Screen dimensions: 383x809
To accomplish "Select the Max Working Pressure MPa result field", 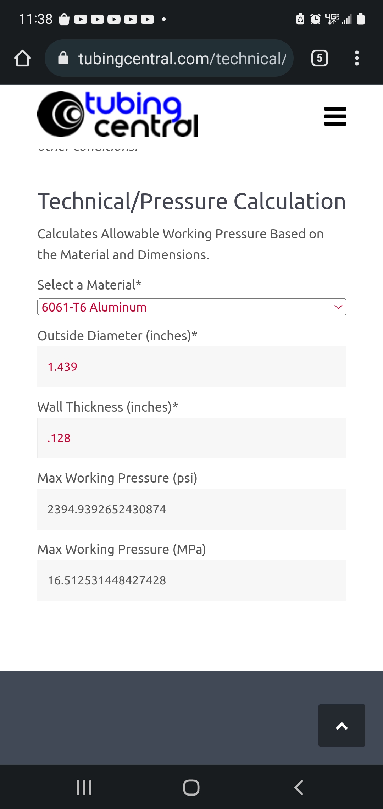I will point(192,580).
